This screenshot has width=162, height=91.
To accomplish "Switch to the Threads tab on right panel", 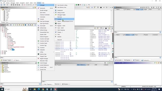I will [x=137, y=60].
